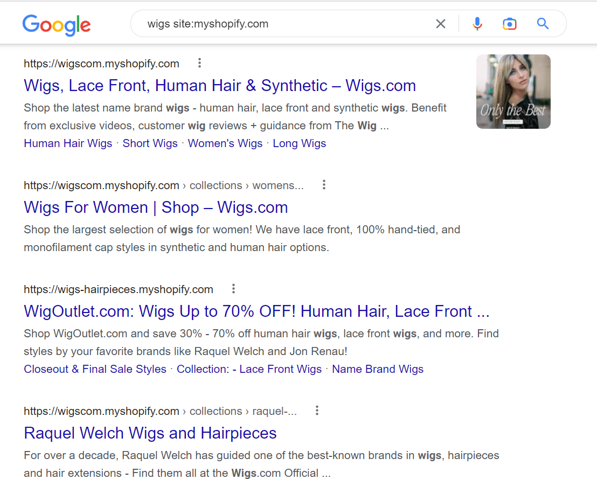Click the wigscom URL with collections › womens breadcrumb
This screenshot has width=597, height=479.
pyautogui.click(x=164, y=185)
